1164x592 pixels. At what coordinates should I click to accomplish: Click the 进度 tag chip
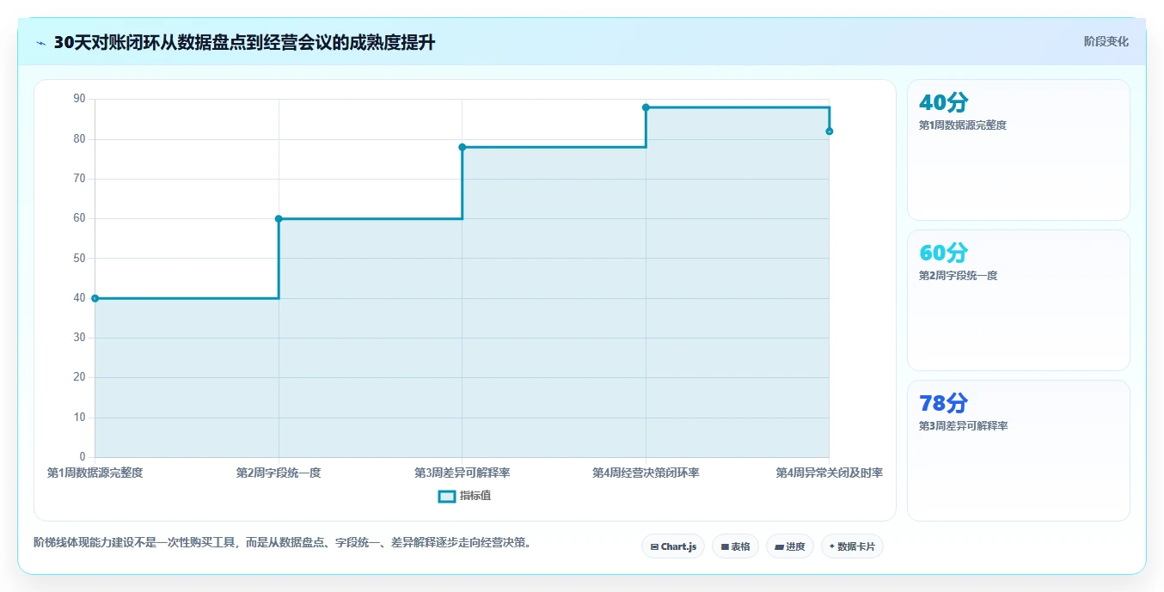point(789,546)
